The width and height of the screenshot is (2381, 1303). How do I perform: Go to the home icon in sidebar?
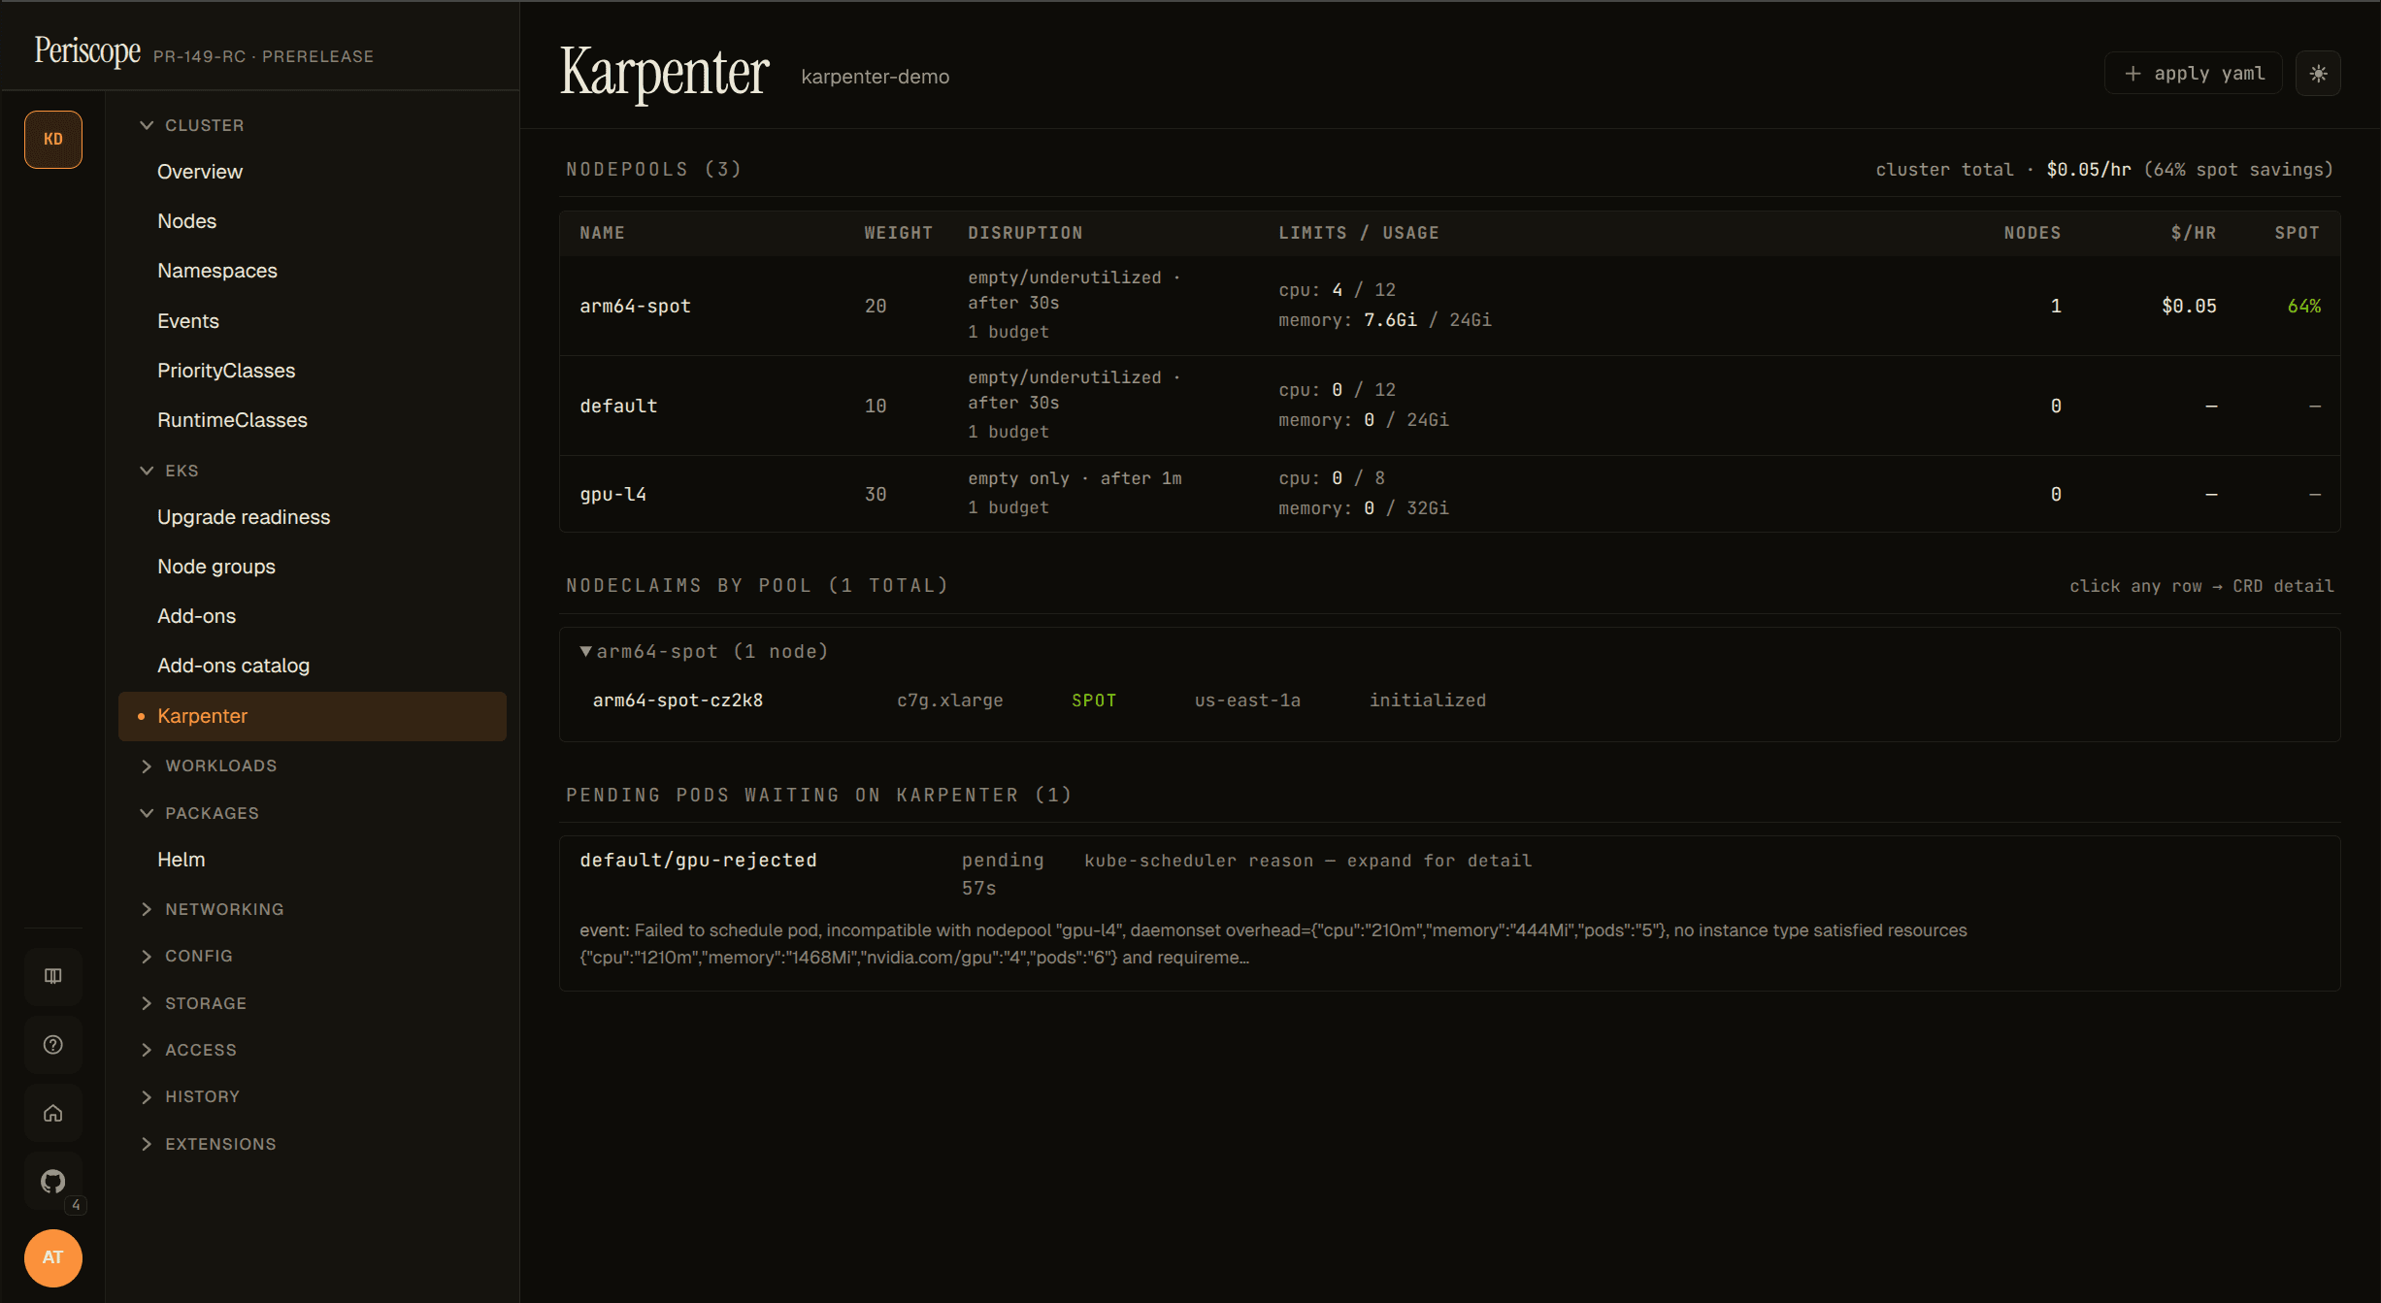coord(53,1113)
